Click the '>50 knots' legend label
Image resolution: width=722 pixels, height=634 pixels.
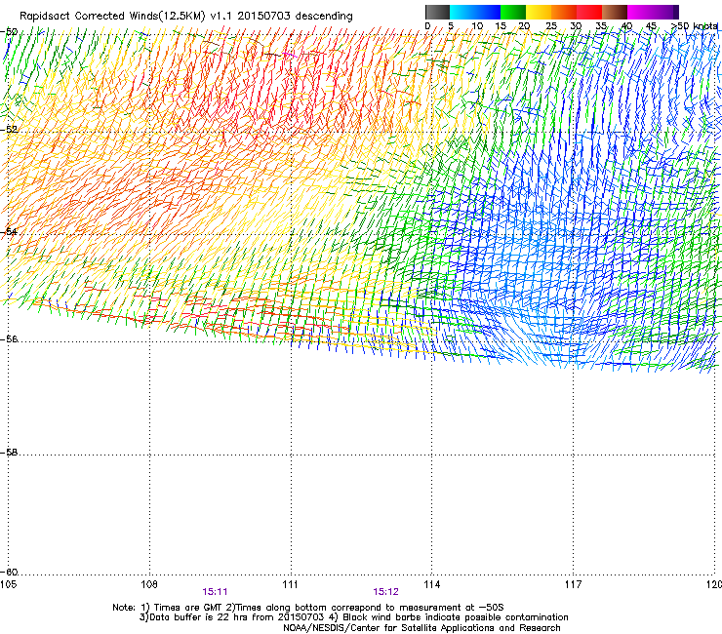coord(695,25)
